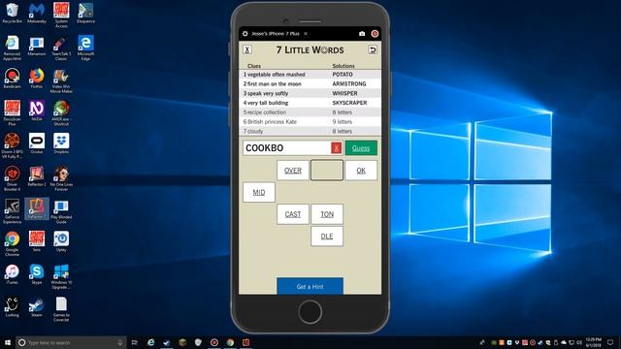Tap the DLE letter tile
This screenshot has height=349, width=621.
pos(327,237)
